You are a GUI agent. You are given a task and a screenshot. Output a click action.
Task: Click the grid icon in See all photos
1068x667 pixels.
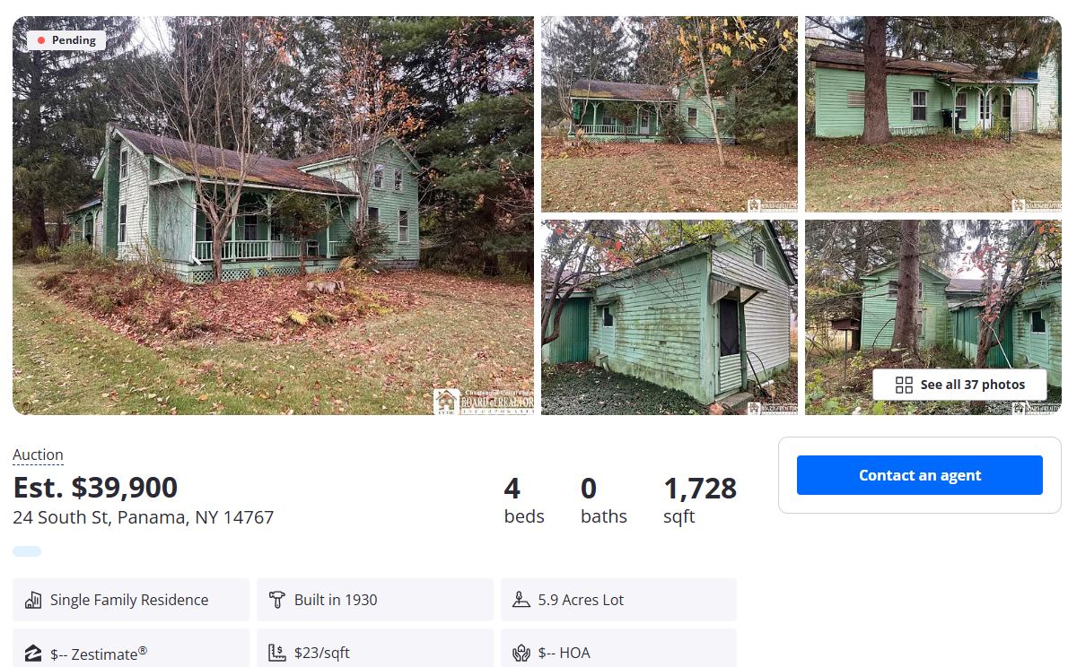pyautogui.click(x=904, y=385)
